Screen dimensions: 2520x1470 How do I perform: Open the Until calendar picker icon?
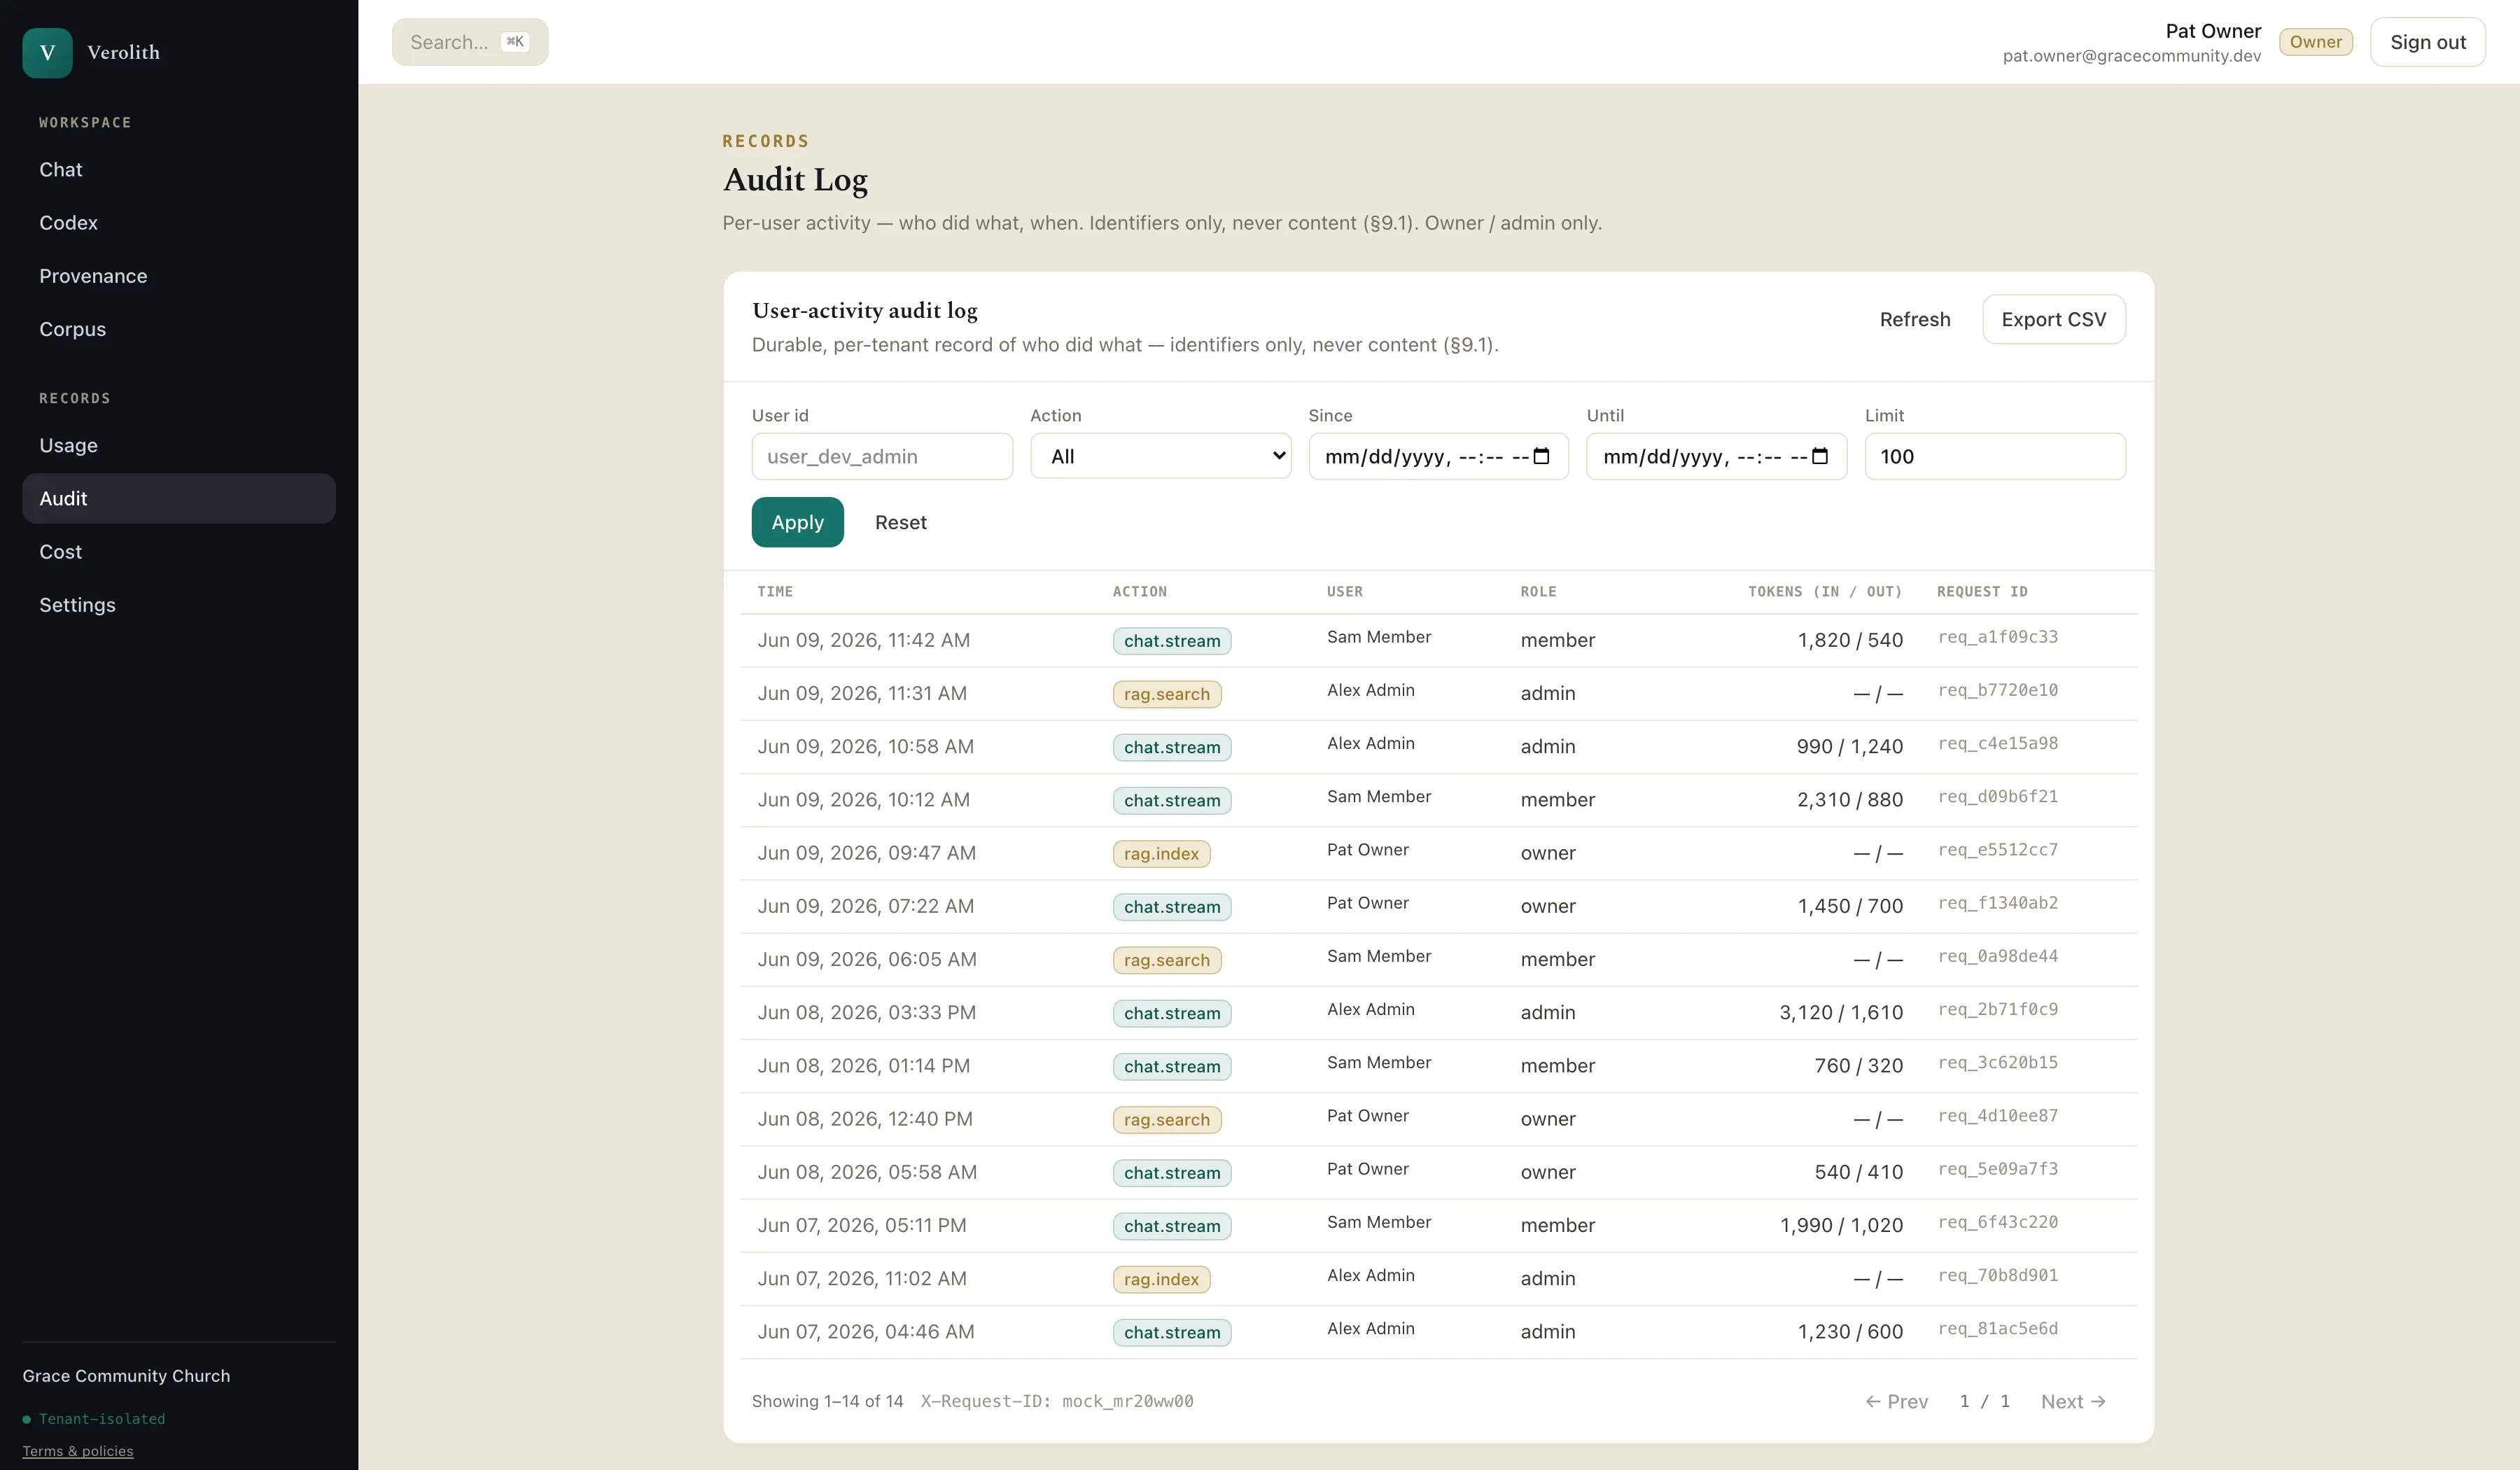(1819, 456)
